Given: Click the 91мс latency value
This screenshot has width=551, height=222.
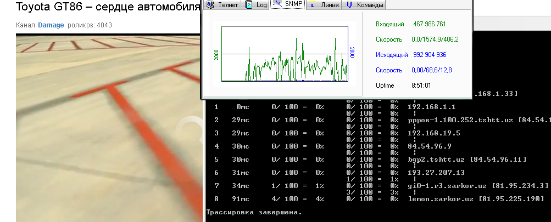Looking at the screenshot, I should [241, 199].
